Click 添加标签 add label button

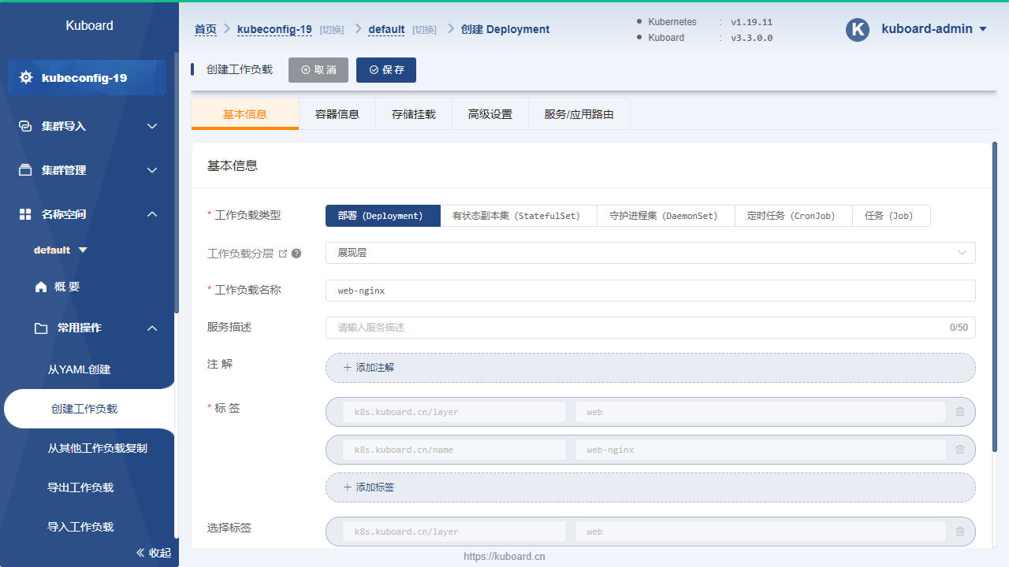tap(650, 487)
